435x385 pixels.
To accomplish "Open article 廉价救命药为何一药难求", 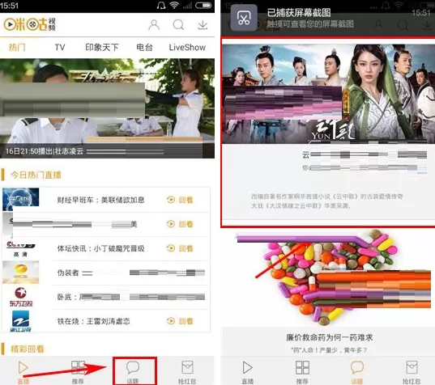I will click(x=330, y=337).
